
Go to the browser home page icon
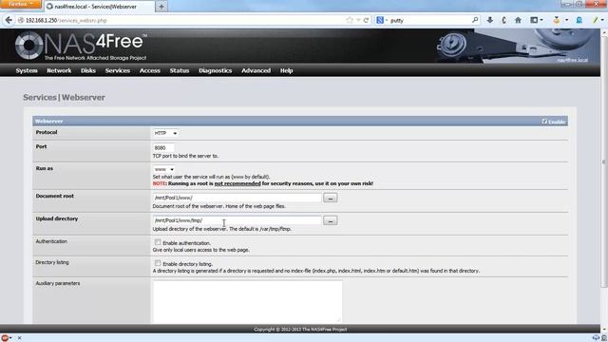518,20
